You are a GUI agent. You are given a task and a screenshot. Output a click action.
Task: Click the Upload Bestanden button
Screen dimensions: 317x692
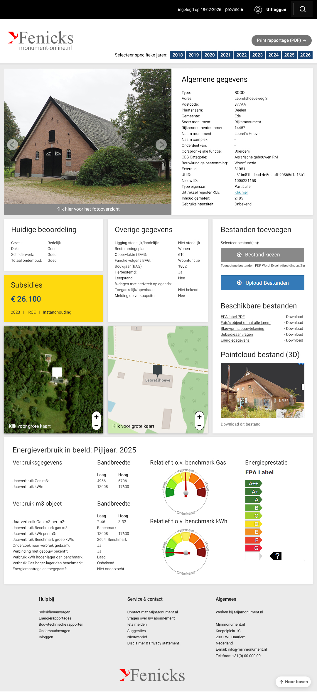(262, 283)
